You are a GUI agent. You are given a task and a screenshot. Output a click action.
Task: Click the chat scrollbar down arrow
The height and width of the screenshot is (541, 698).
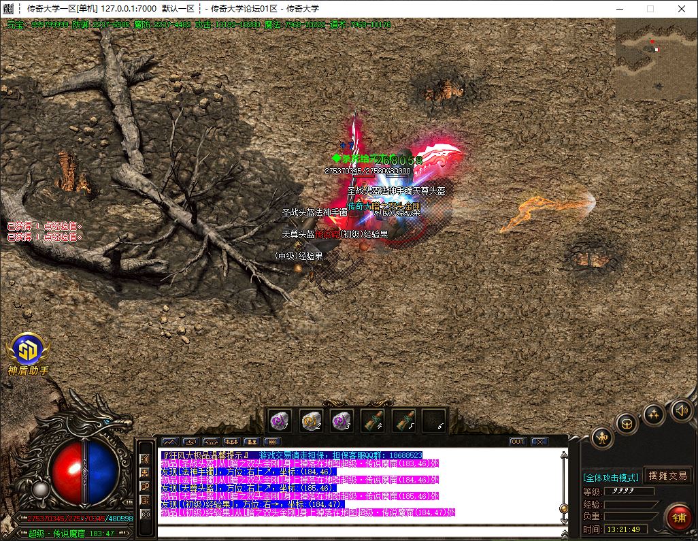point(564,521)
